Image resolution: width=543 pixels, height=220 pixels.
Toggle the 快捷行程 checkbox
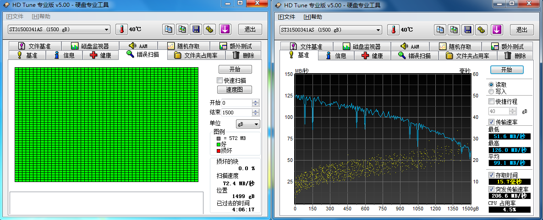(x=492, y=102)
